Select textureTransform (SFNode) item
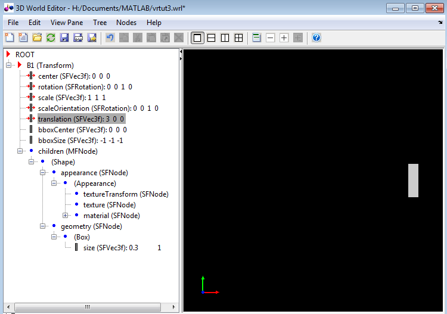This screenshot has width=447, height=314. [x=126, y=194]
